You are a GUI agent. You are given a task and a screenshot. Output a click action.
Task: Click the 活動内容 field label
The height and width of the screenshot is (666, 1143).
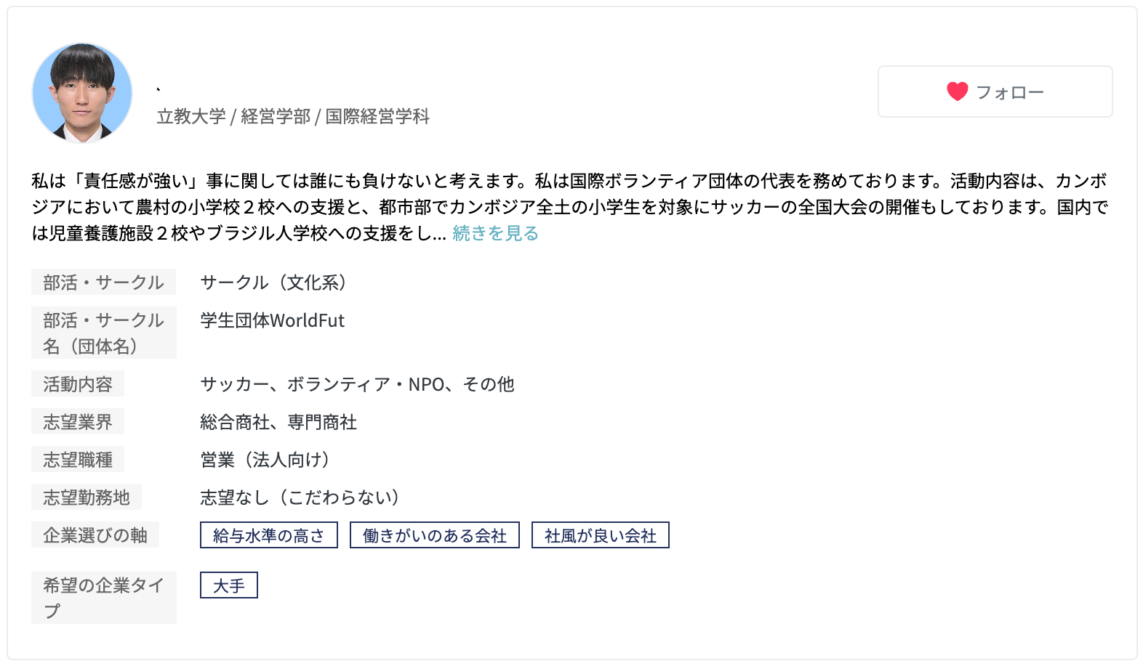[x=78, y=384]
